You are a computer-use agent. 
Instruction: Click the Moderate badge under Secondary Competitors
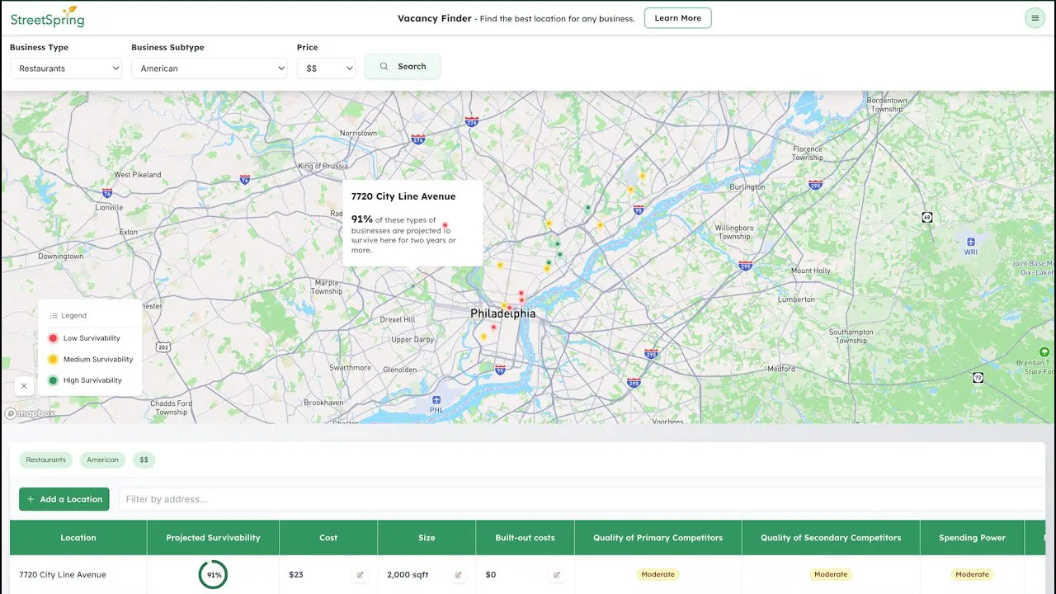coord(831,574)
